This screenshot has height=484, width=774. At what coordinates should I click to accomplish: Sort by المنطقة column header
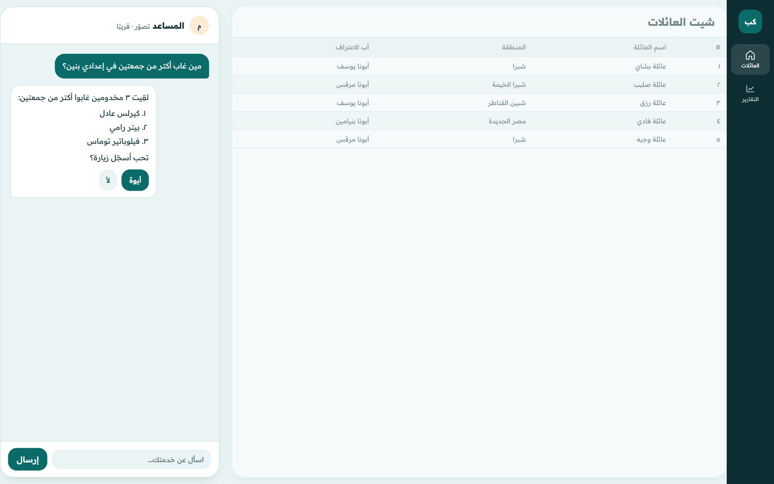[513, 47]
